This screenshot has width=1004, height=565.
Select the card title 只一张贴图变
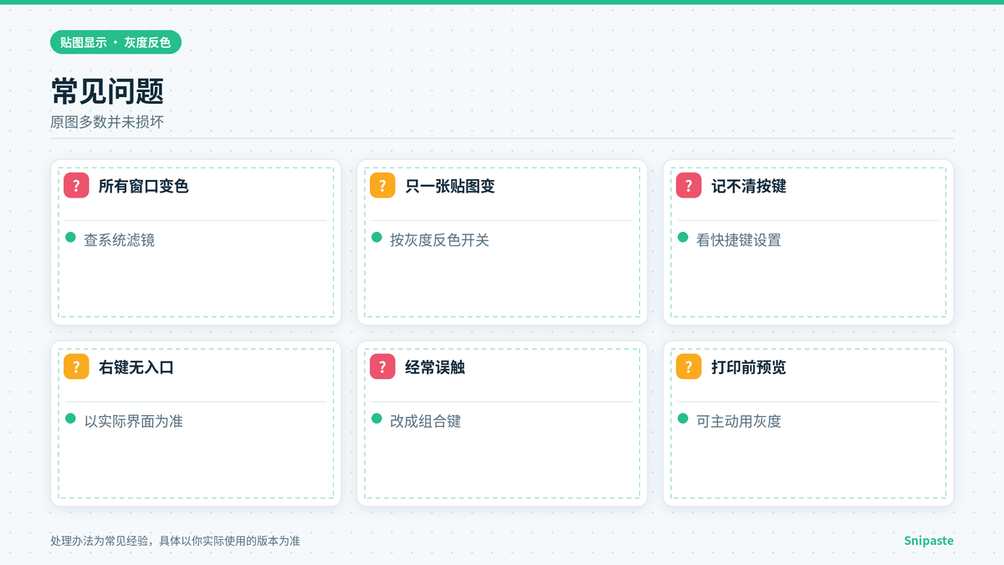coord(450,186)
